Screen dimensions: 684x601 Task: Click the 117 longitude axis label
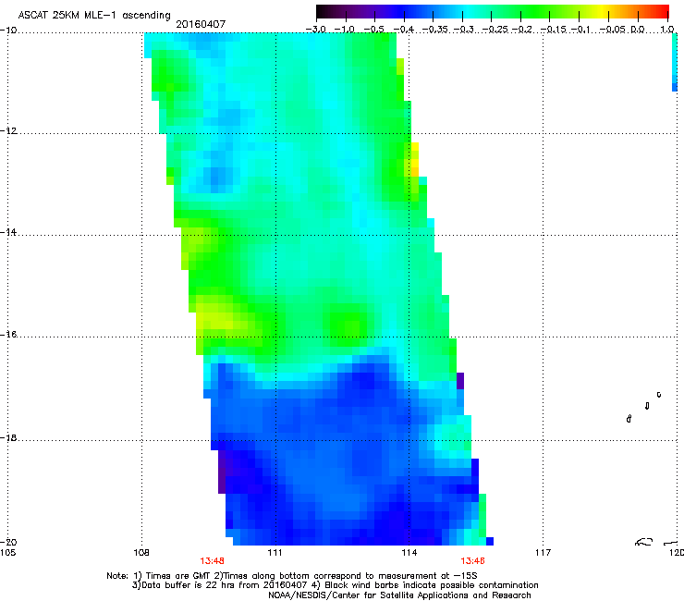543,553
